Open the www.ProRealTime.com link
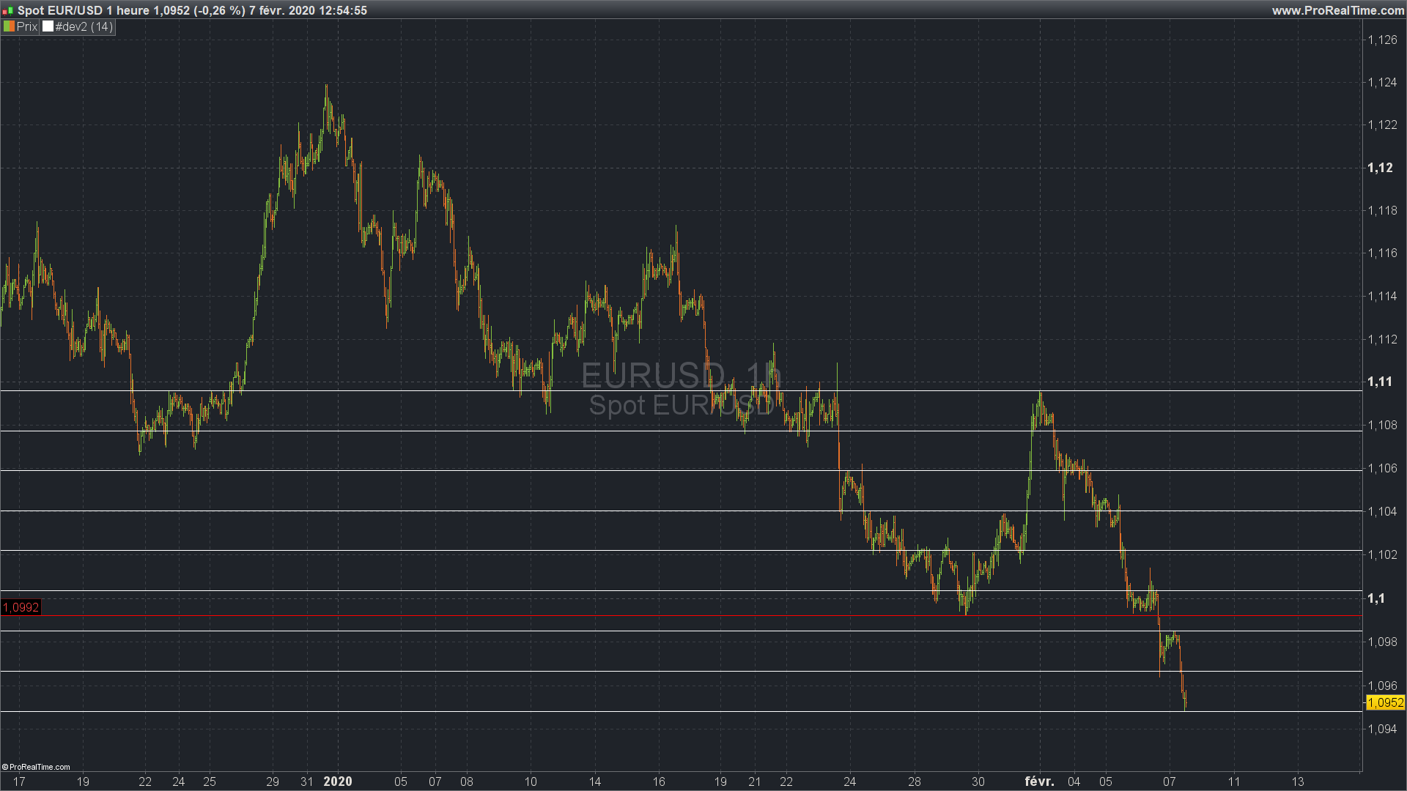The width and height of the screenshot is (1407, 791). coord(1337,10)
